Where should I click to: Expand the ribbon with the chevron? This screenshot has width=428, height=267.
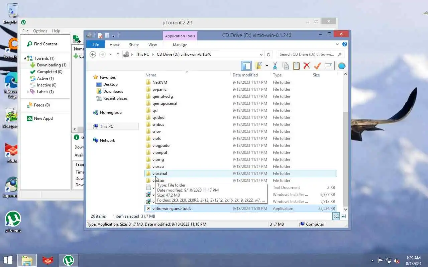[337, 44]
